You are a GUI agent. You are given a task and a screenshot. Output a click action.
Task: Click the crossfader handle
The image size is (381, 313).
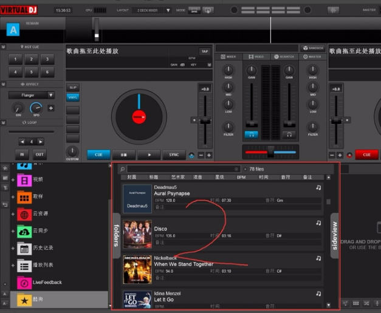pos(270,152)
